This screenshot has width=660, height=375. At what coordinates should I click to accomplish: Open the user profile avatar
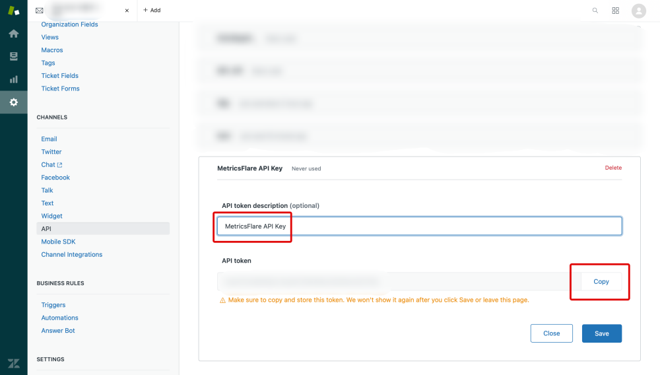pyautogui.click(x=638, y=11)
